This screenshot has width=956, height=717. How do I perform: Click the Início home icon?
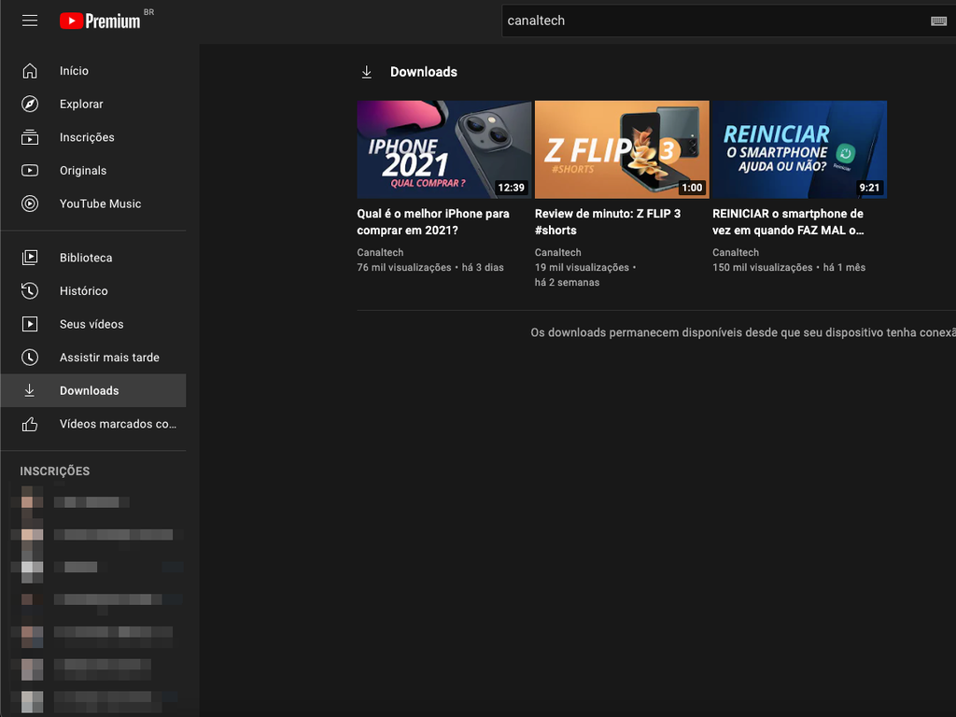(x=30, y=71)
